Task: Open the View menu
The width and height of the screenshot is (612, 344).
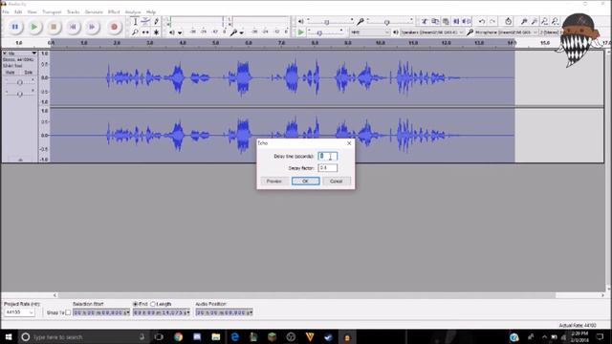Action: [32, 12]
